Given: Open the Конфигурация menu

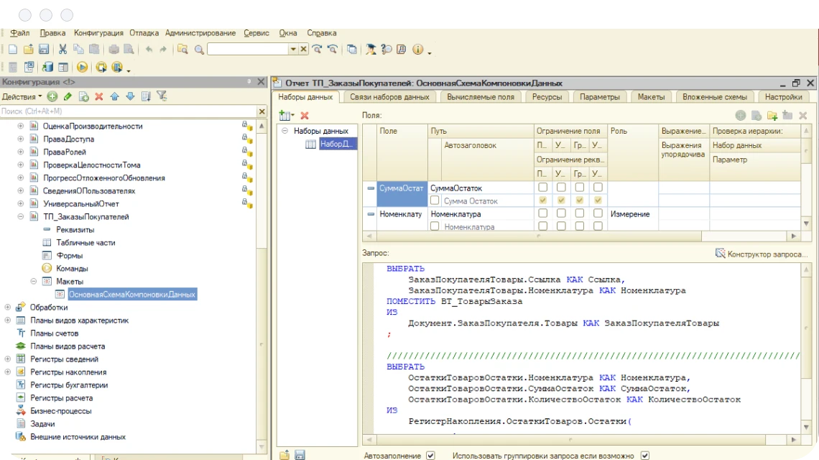Looking at the screenshot, I should pyautogui.click(x=98, y=33).
